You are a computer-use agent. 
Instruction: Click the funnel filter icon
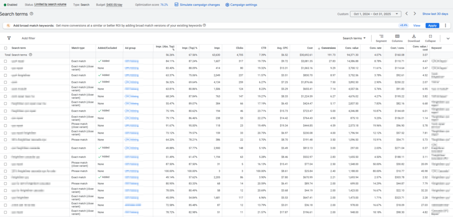coord(9,38)
